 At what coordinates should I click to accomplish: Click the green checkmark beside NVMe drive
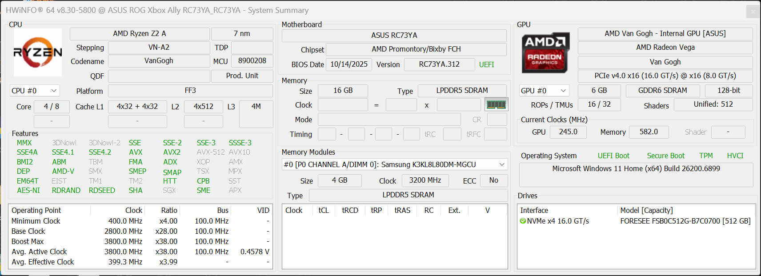click(523, 221)
